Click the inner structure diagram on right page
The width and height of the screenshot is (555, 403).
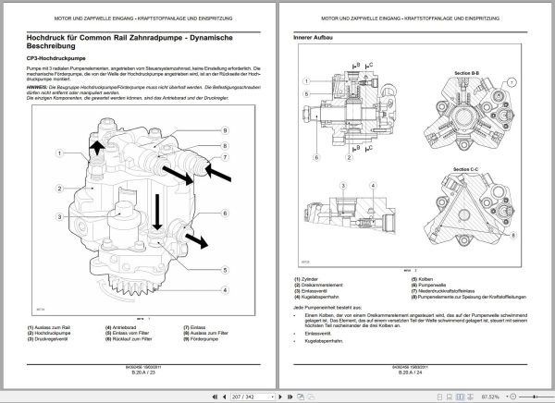(410, 155)
